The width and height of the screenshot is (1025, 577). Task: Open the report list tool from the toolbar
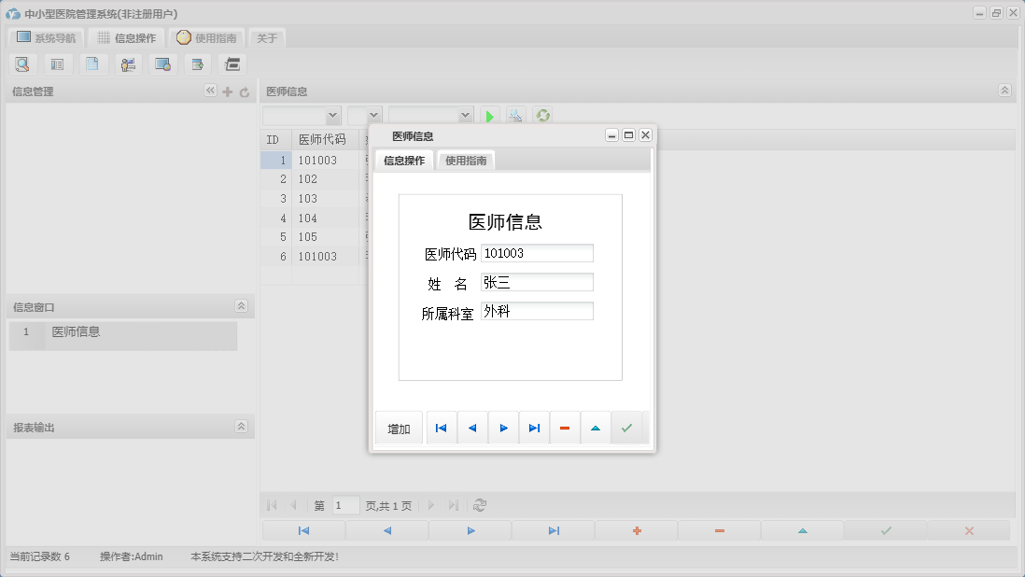click(x=57, y=63)
